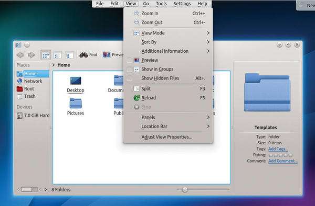
Task: Click the 8 Folders status text
Action: 61,190
